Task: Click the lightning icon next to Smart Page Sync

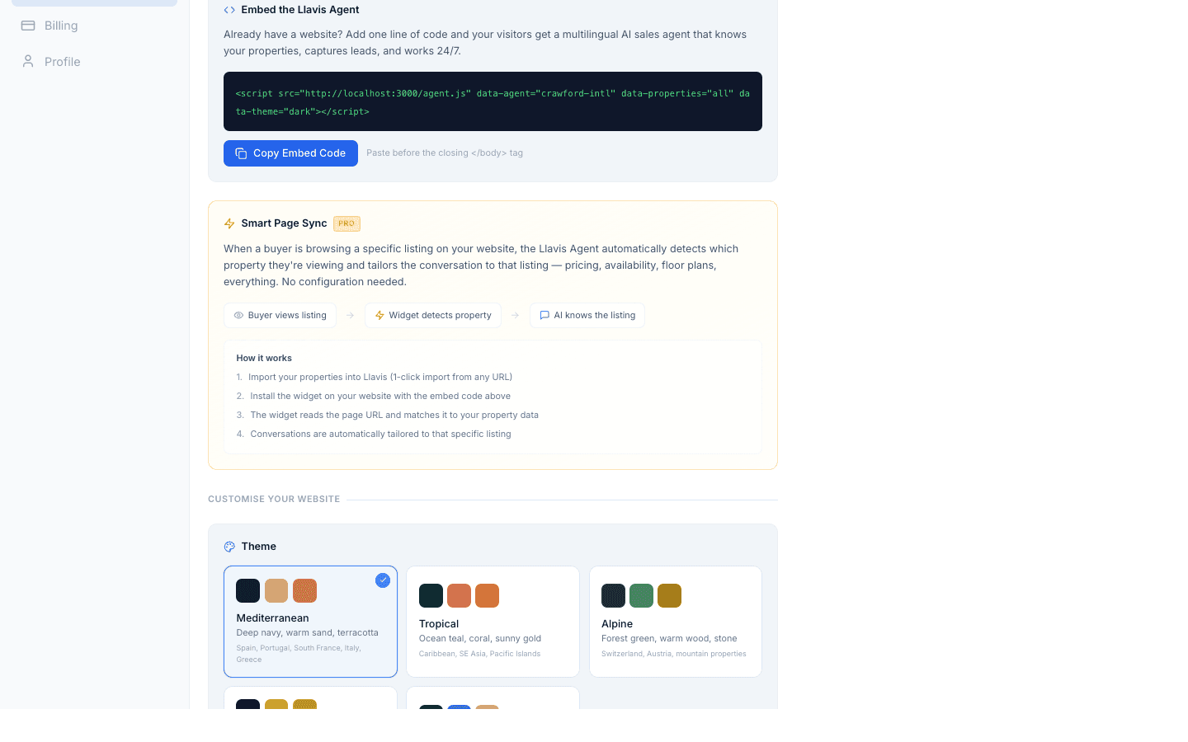Action: (229, 223)
